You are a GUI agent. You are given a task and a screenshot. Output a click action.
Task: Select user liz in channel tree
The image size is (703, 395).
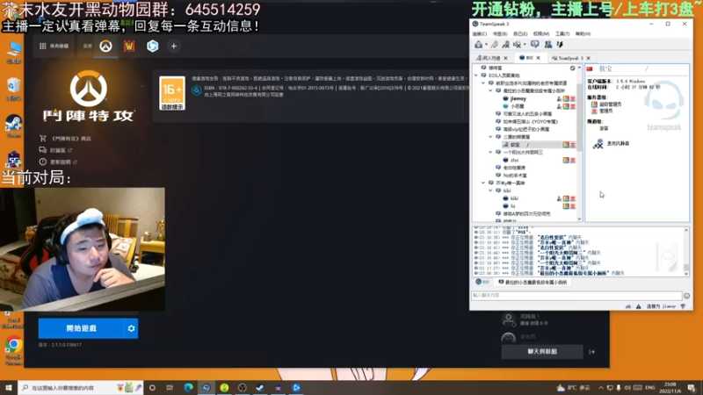click(x=512, y=206)
